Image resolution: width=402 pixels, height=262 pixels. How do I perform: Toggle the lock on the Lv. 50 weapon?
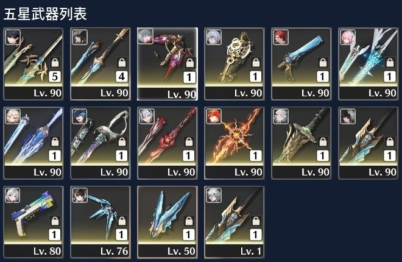[189, 221]
